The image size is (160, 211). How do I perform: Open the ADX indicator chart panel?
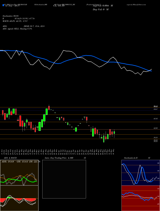[19, 173]
